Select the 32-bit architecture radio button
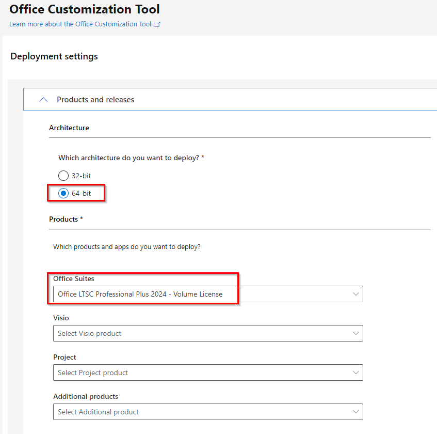The height and width of the screenshot is (434, 437). tap(63, 176)
